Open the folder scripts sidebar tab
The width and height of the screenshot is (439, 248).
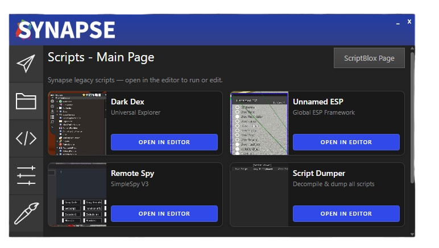coord(26,101)
